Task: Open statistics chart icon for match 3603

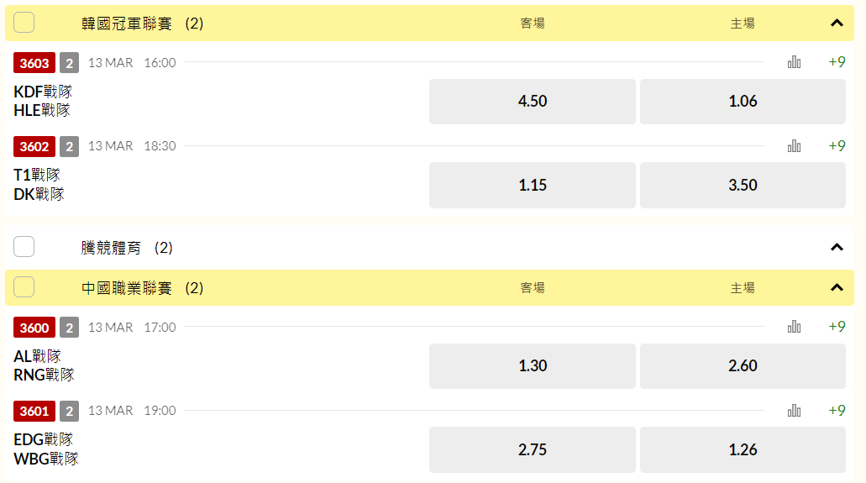Action: 795,62
